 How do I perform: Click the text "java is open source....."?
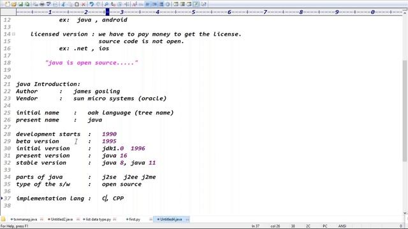[x=92, y=63]
